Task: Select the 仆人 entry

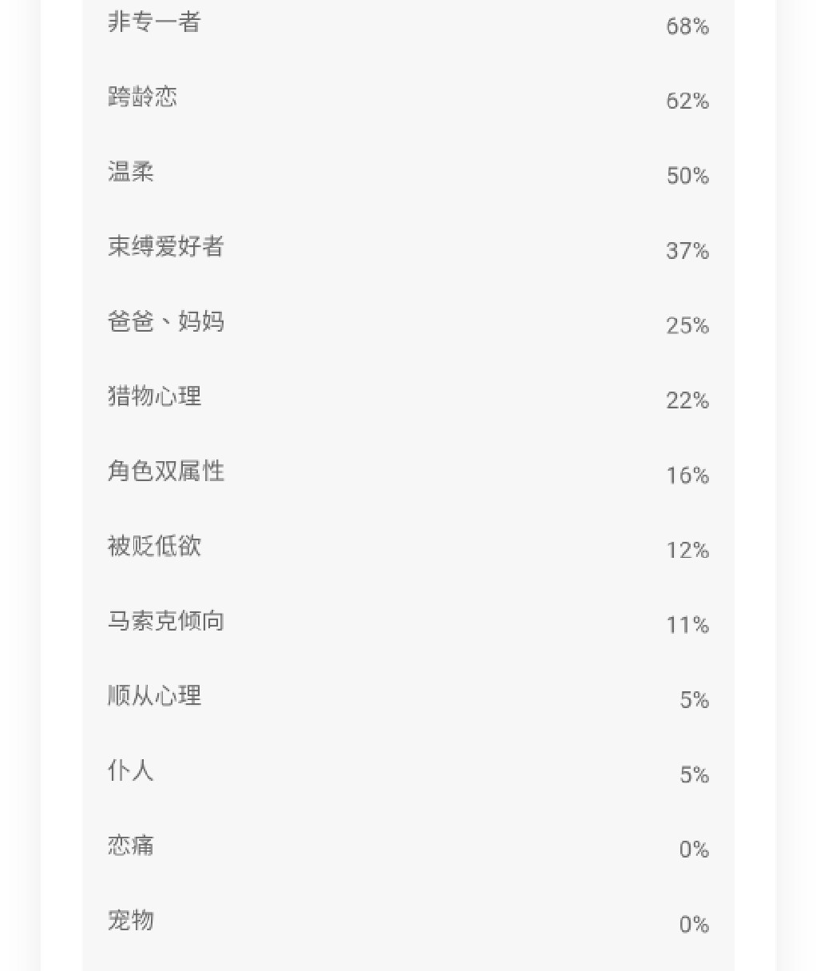Action: [x=131, y=771]
